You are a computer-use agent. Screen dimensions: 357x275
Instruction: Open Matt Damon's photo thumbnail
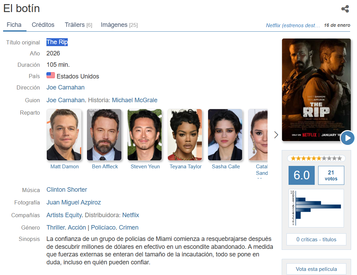click(64, 135)
